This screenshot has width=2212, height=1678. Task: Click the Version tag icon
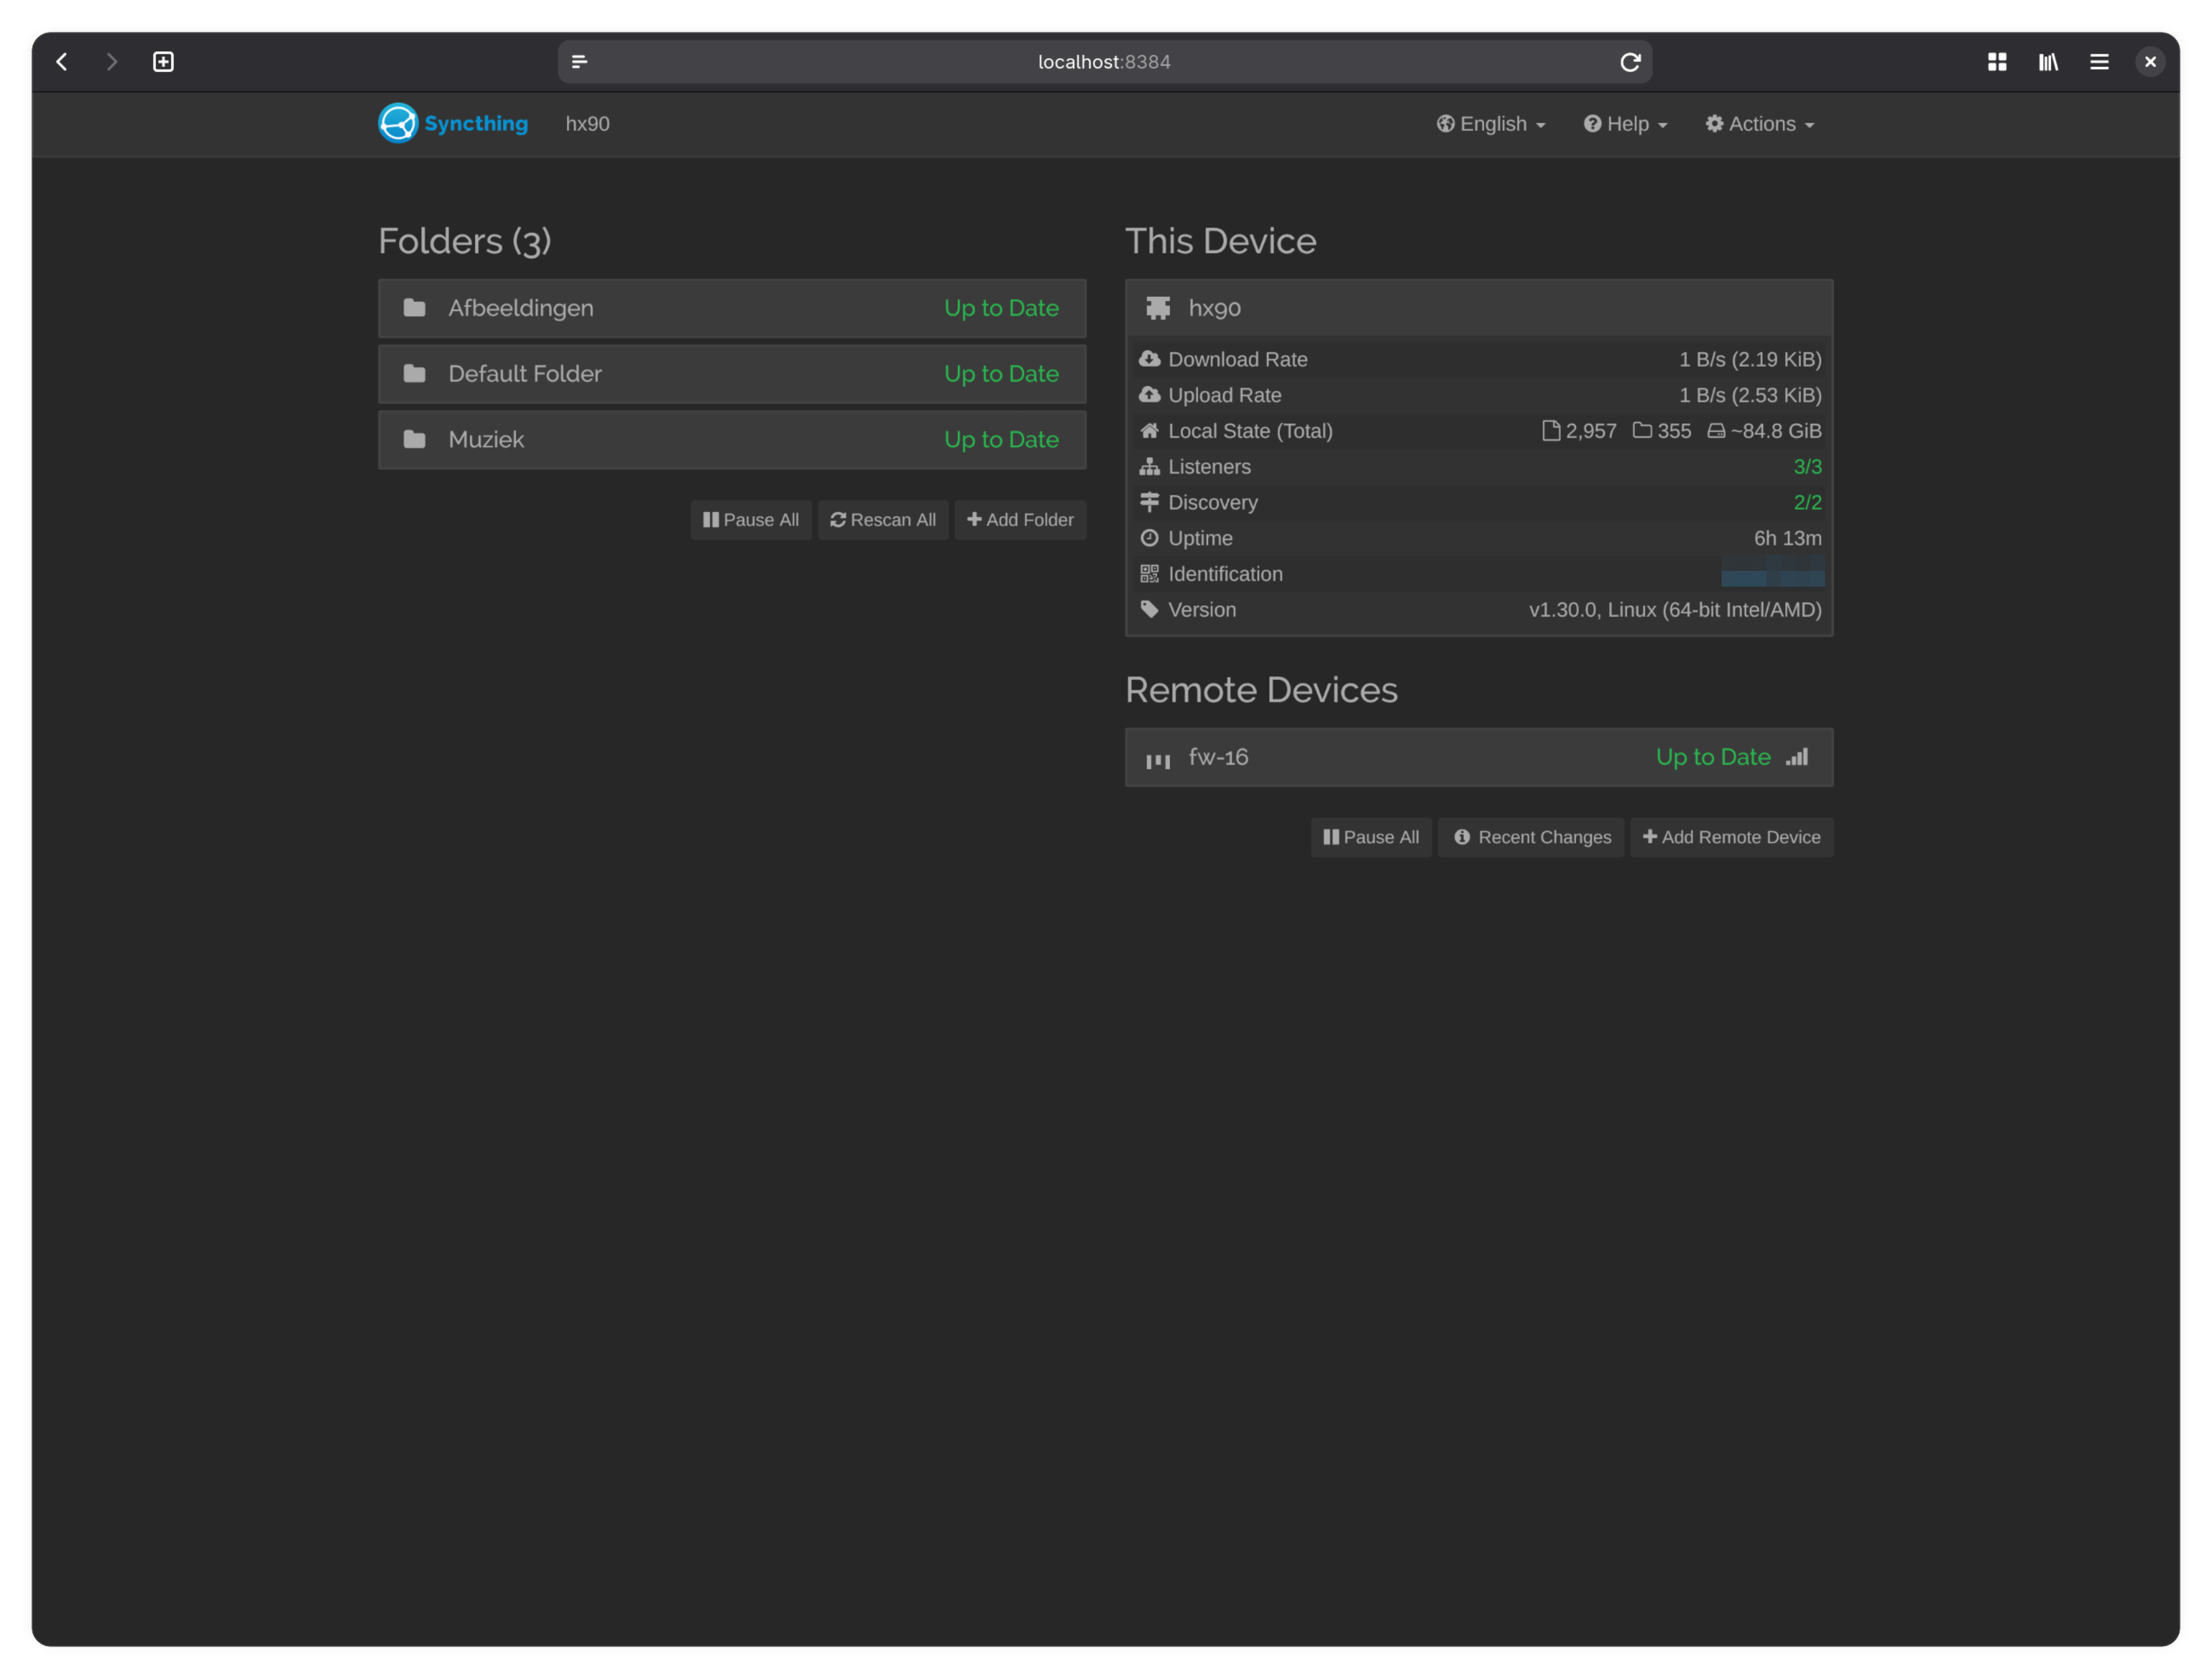coord(1149,610)
